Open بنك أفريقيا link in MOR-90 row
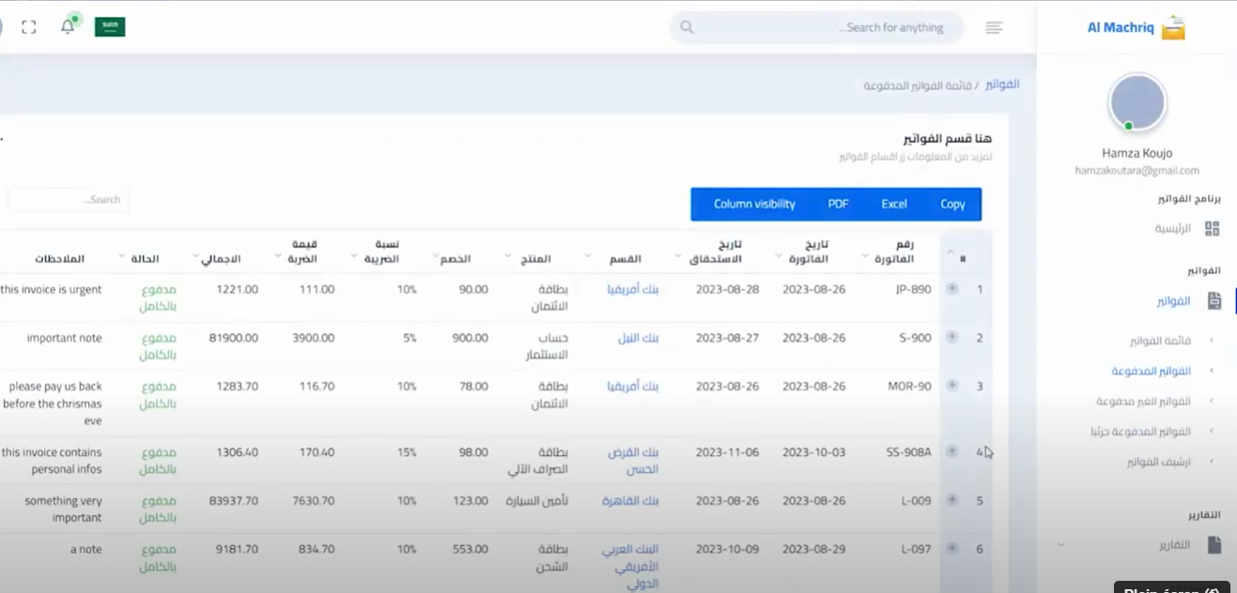 633,386
